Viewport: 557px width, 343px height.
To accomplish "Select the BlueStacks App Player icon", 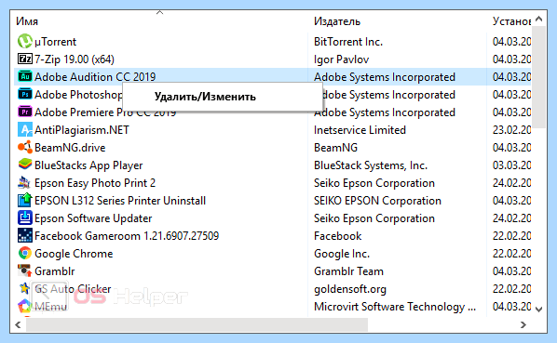I will (25, 165).
